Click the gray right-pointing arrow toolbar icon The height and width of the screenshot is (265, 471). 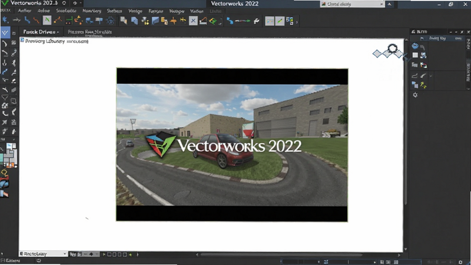(16, 21)
